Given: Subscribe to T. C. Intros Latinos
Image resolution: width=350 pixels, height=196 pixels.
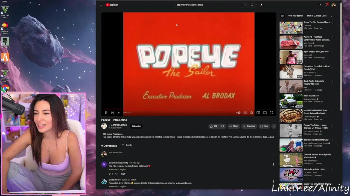Looking at the screenshot, I should point(136,126).
